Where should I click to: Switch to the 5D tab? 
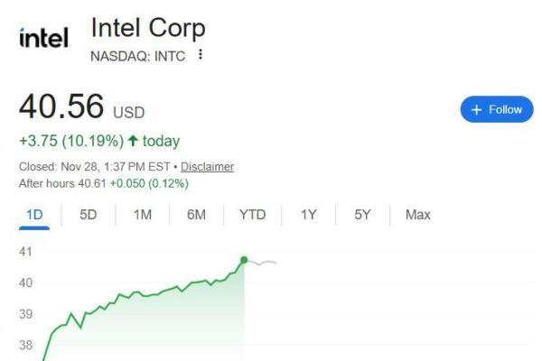pyautogui.click(x=89, y=215)
